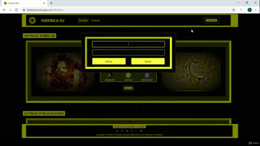Click the Facebook icon in footer
The height and width of the screenshot is (146, 260).
(122, 131)
